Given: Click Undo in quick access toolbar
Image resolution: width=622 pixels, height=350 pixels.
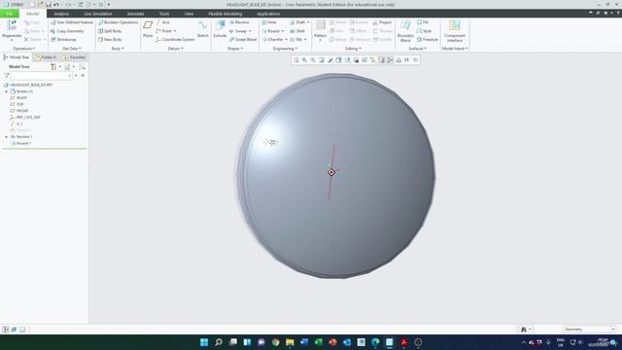Looking at the screenshot, I should [x=56, y=4].
